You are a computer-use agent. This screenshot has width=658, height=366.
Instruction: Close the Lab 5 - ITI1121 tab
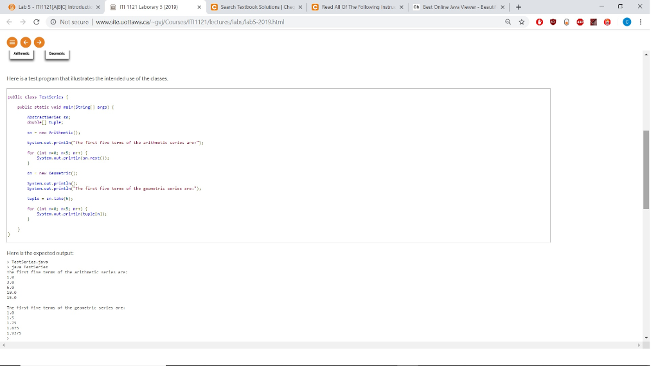tap(98, 7)
